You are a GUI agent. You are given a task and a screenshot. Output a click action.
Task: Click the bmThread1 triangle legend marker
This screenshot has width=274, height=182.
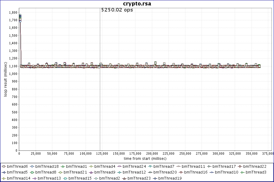(x=63, y=167)
